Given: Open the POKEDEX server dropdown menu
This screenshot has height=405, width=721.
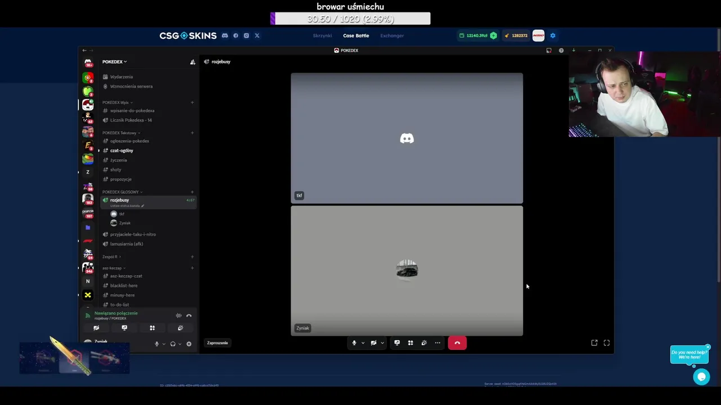Looking at the screenshot, I should pos(114,62).
